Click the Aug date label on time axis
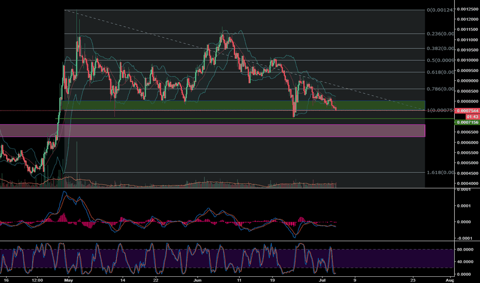480x283 pixels. pyautogui.click(x=450, y=280)
